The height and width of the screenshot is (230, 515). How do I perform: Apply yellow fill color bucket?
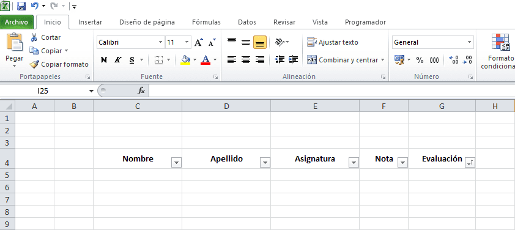click(185, 60)
